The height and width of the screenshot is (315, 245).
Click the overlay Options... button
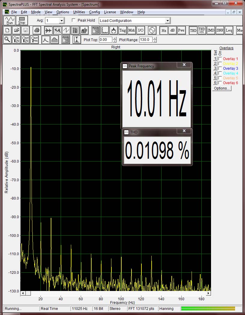(222, 88)
